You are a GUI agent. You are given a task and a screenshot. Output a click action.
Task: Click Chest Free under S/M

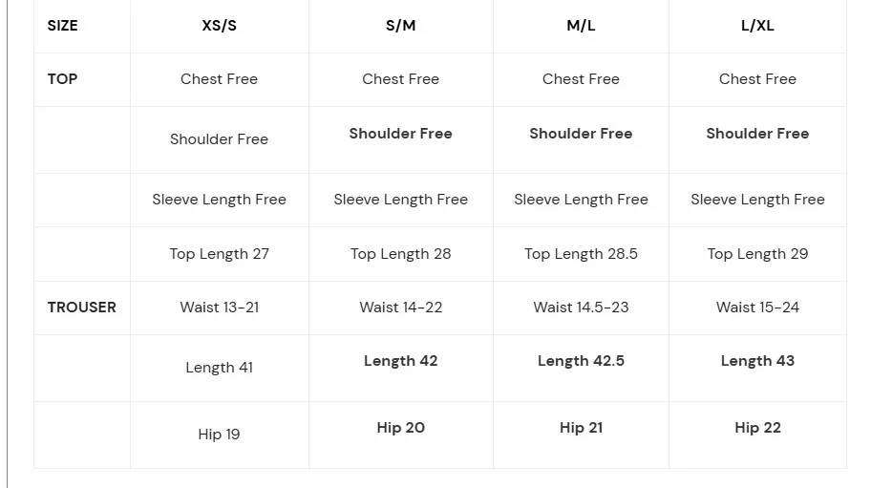[401, 79]
